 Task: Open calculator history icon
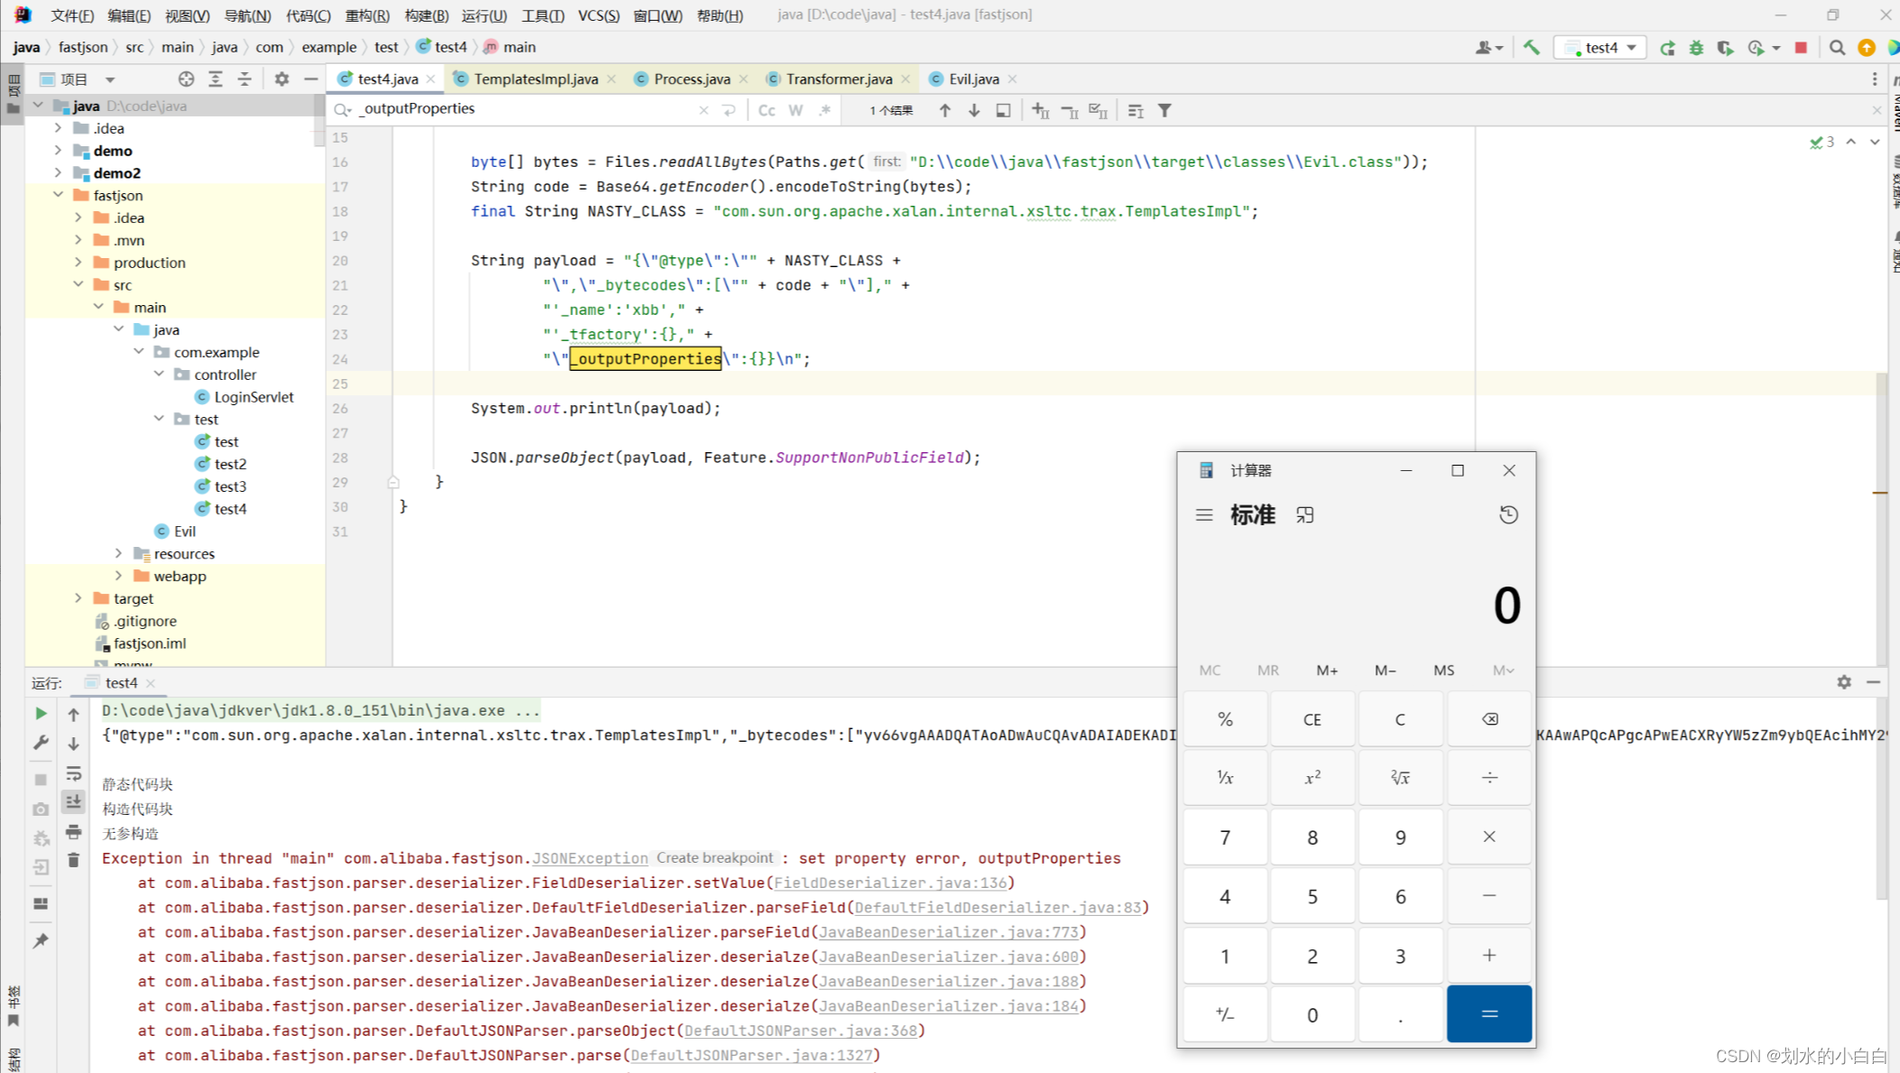click(x=1508, y=515)
